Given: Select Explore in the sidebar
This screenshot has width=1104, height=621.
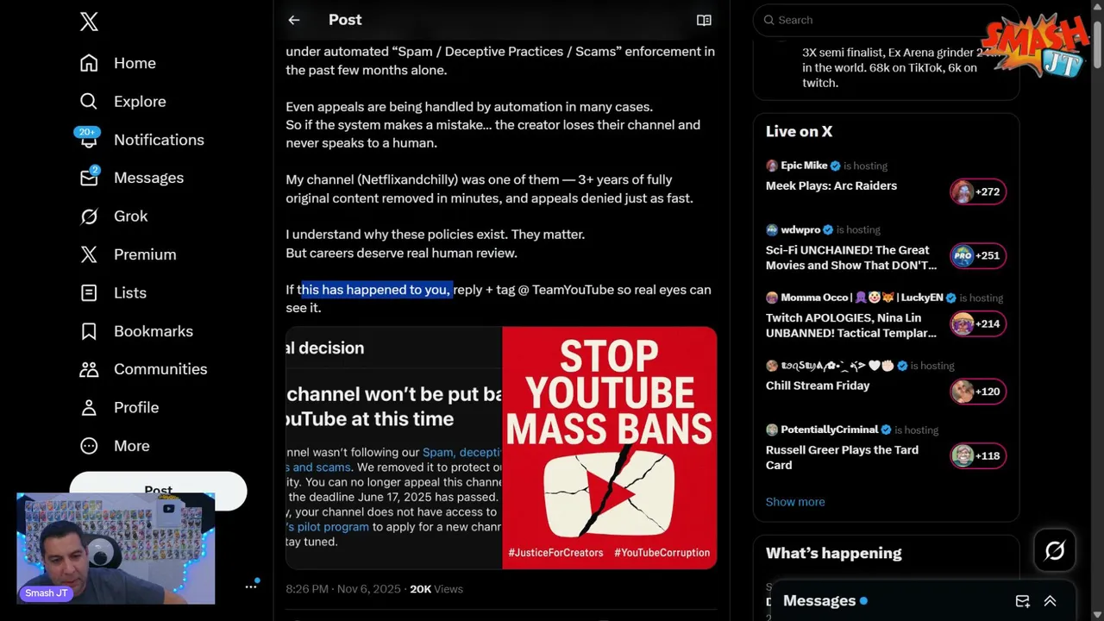Looking at the screenshot, I should (140, 101).
